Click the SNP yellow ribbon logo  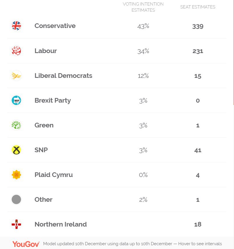(x=16, y=150)
